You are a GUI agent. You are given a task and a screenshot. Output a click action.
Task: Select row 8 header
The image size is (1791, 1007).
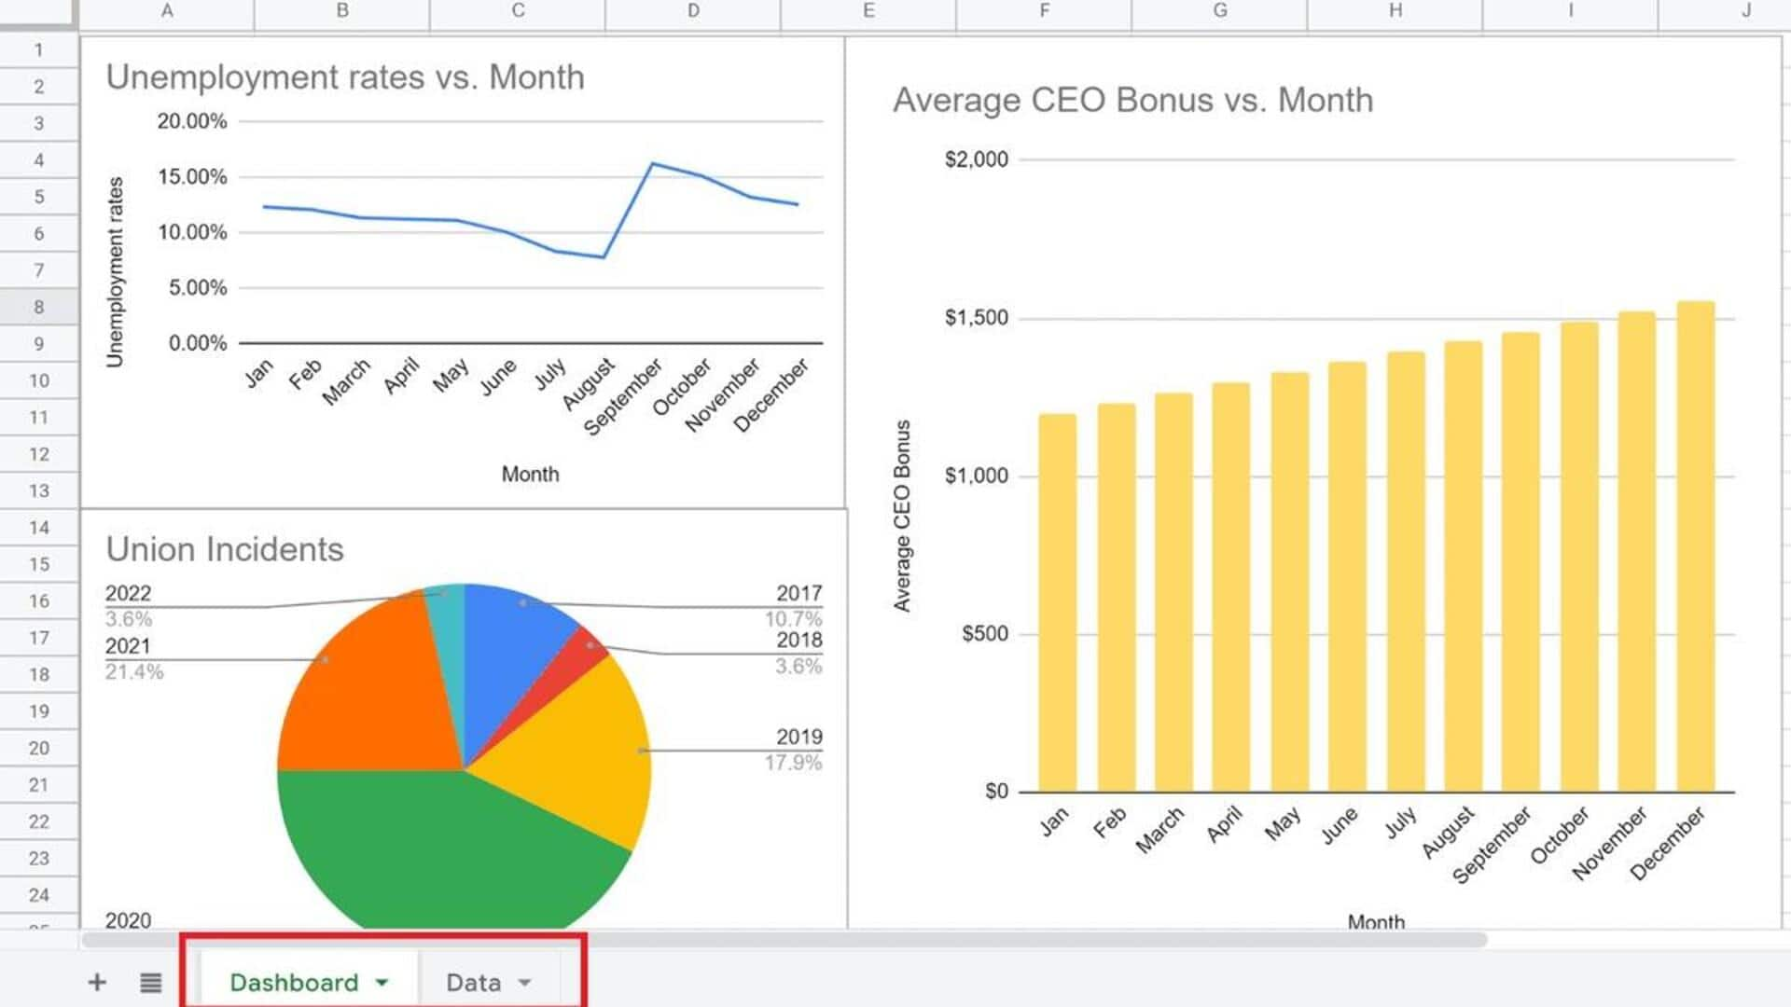pyautogui.click(x=38, y=307)
